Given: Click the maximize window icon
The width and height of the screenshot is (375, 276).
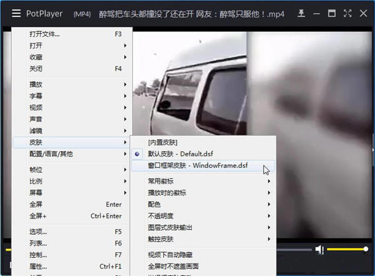Looking at the screenshot, I should tap(332, 13).
